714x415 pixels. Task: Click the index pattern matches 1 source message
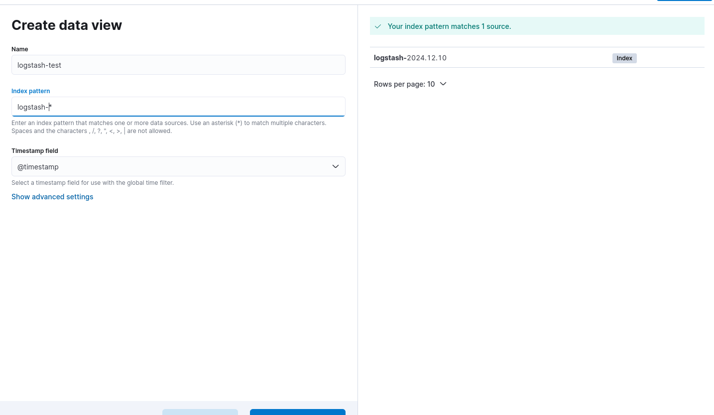449,26
